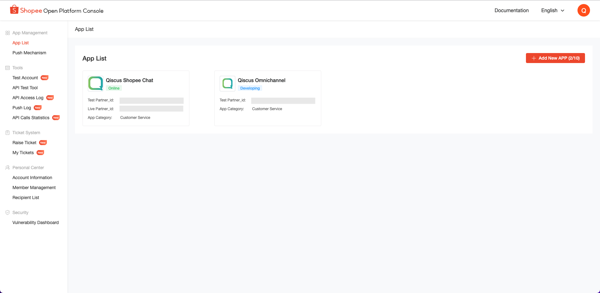Click the Qiscus Shopee Chat app logo
The height and width of the screenshot is (293, 600).
point(96,83)
